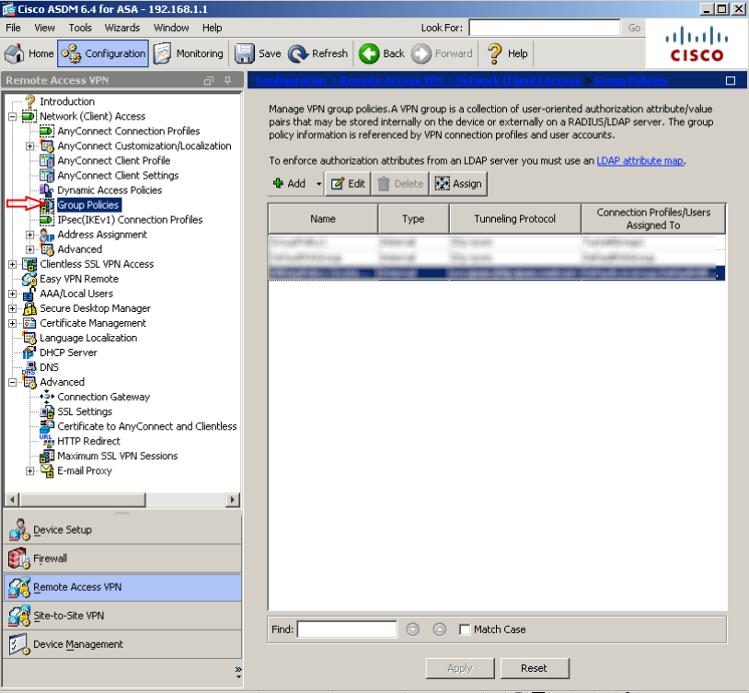Open the Configuration view icon
749x693 pixels.
[x=71, y=53]
